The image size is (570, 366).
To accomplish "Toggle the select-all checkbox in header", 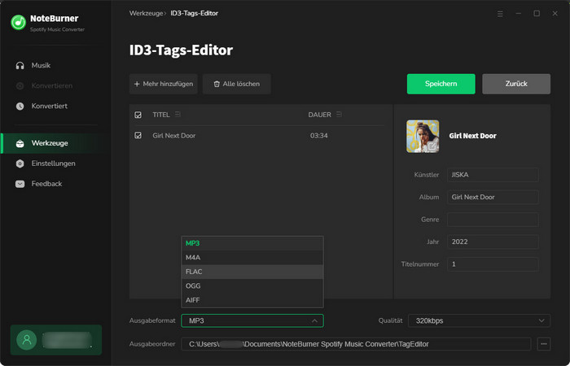I will click(x=138, y=115).
